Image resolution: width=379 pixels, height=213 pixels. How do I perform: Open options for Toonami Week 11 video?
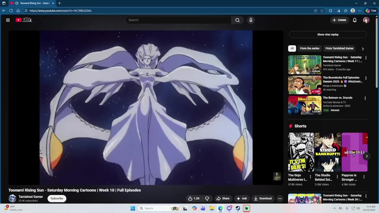pyautogui.click(x=366, y=58)
